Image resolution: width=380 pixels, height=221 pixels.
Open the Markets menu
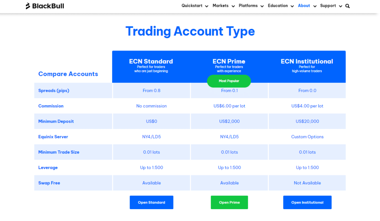coord(220,6)
